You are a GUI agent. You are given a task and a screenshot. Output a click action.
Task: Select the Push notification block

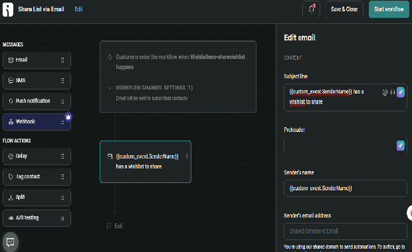tap(37, 101)
